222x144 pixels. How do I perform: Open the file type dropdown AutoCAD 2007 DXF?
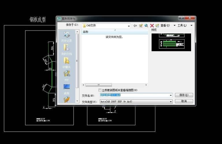(x=136, y=101)
